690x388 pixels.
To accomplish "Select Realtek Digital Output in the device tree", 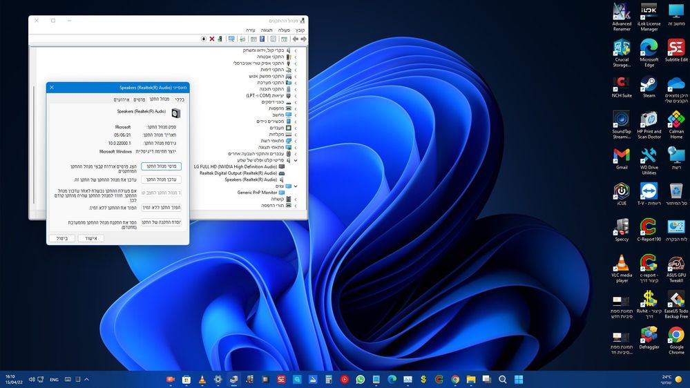I will (238, 173).
